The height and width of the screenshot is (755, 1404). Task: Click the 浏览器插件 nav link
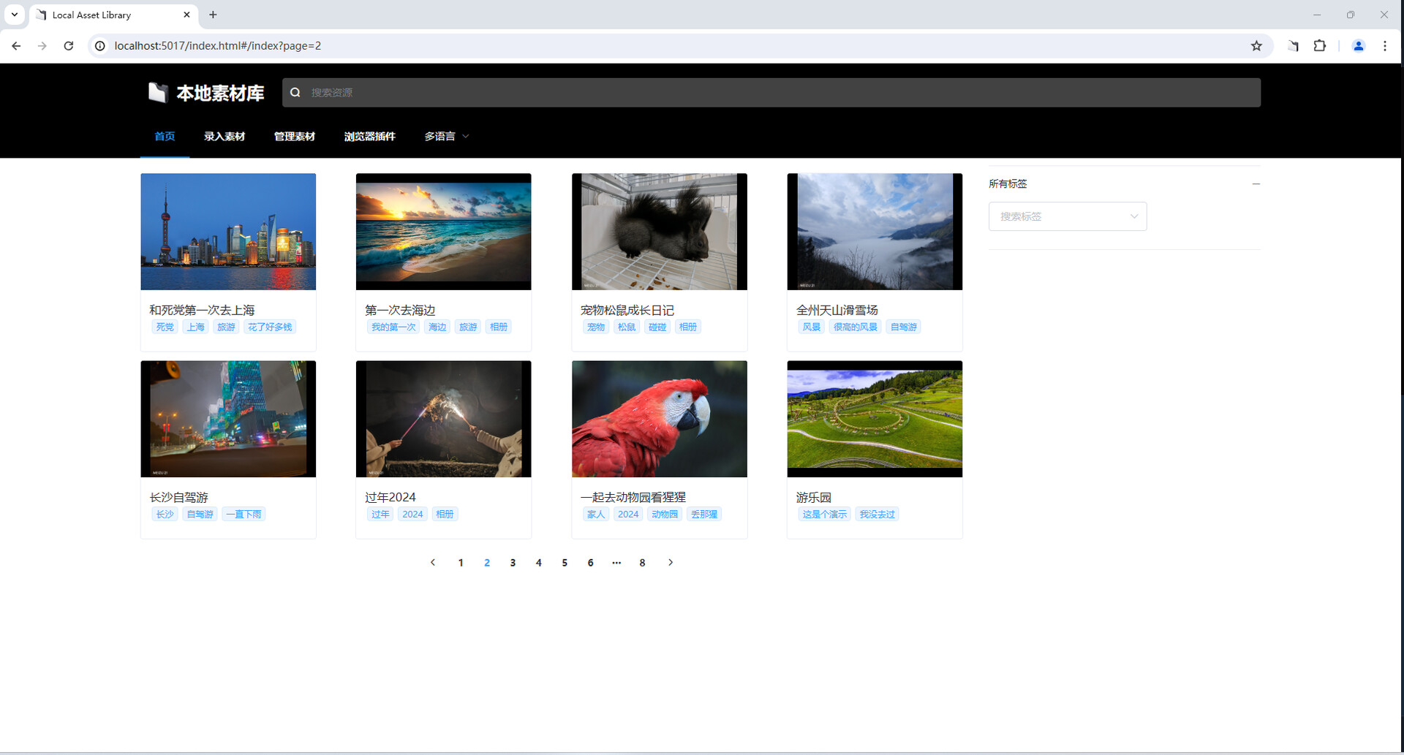click(369, 137)
